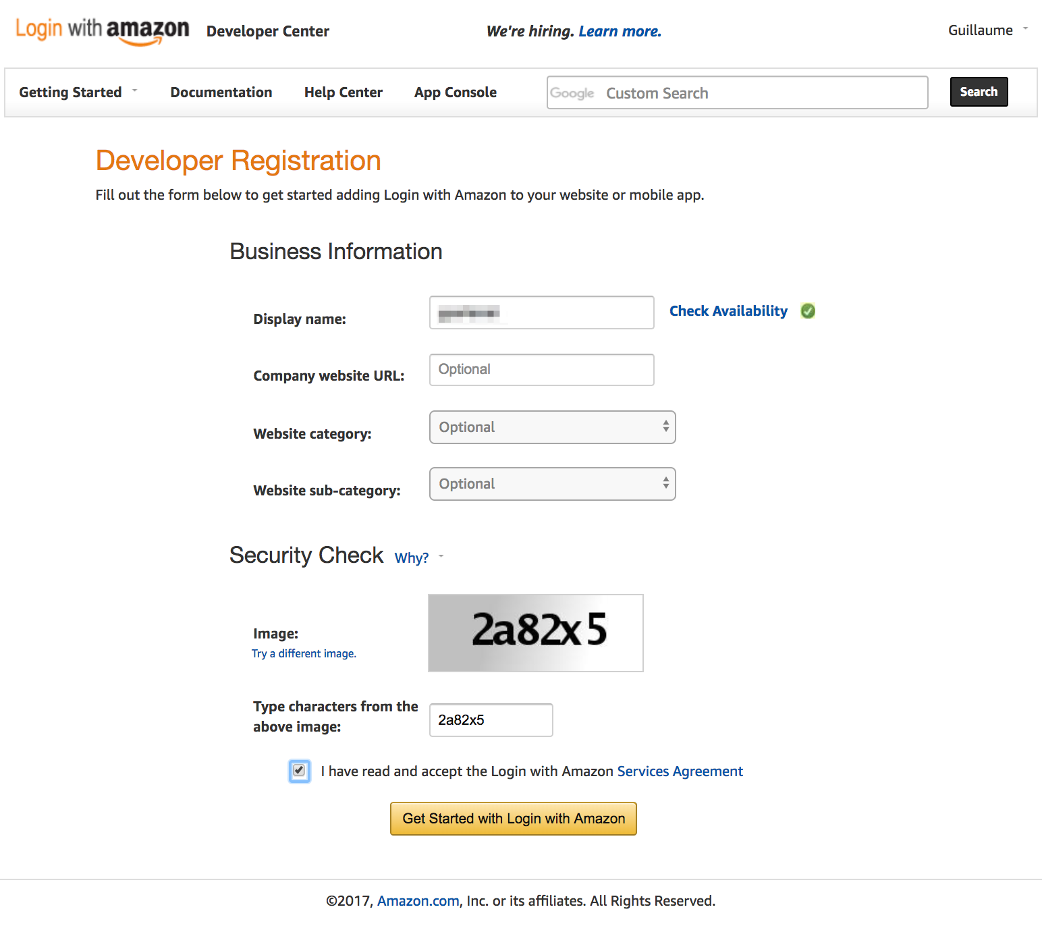Open the Guillaume account dropdown
The height and width of the screenshot is (926, 1042).
[x=988, y=30]
